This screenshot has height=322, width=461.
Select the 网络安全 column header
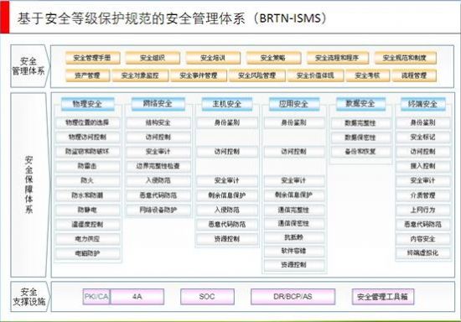pyautogui.click(x=158, y=104)
